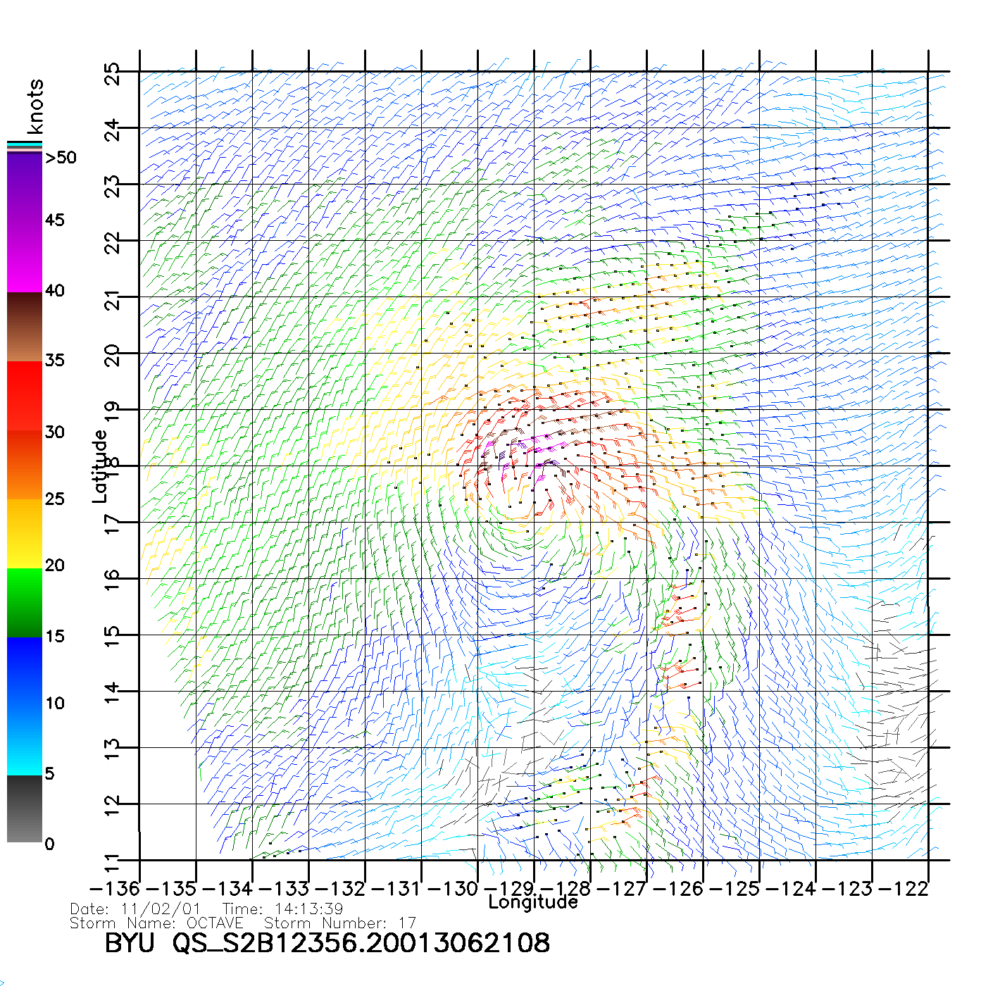
Task: Click the gray 0–5 knot legend segment
Action: [24, 809]
